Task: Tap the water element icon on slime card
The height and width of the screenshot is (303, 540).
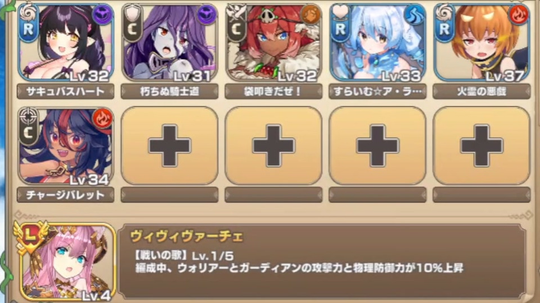Action: [x=415, y=15]
